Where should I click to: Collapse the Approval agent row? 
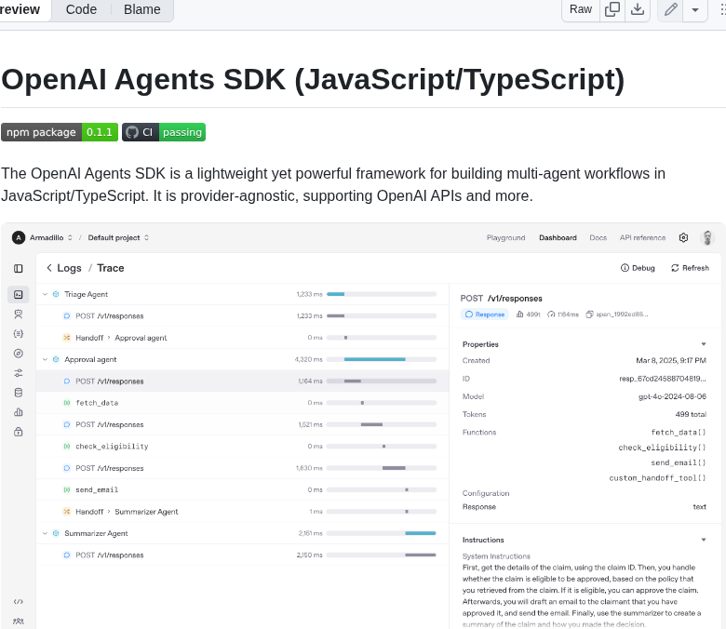pyautogui.click(x=45, y=359)
